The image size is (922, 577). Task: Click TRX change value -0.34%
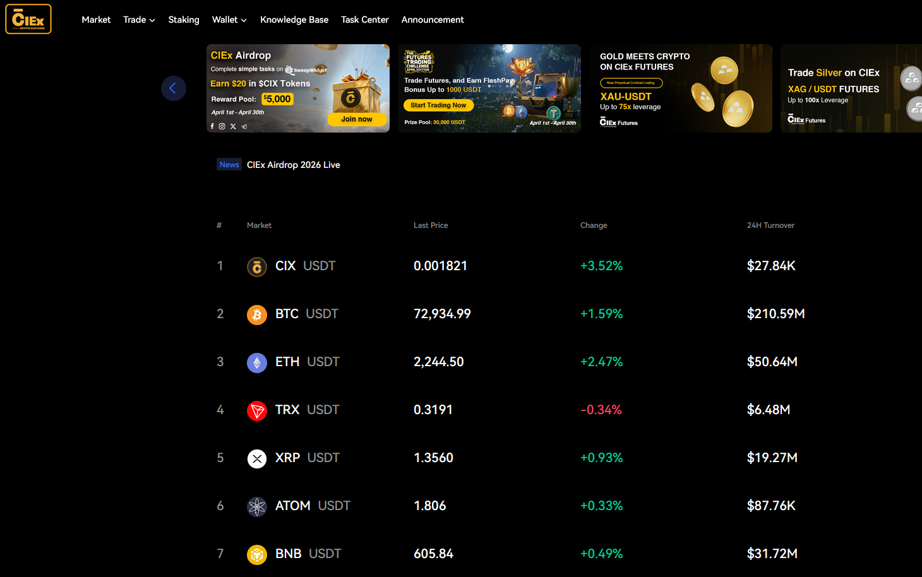pos(601,410)
